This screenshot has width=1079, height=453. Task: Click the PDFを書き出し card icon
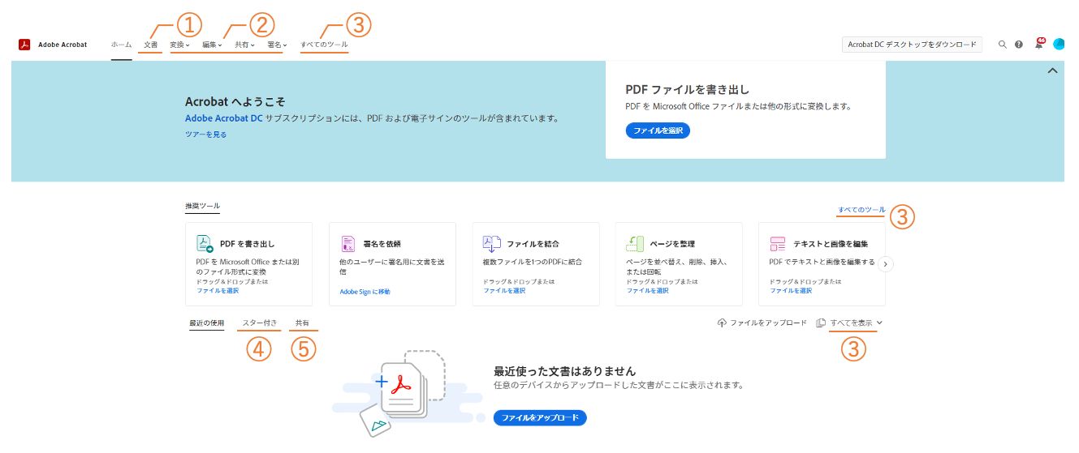(205, 243)
